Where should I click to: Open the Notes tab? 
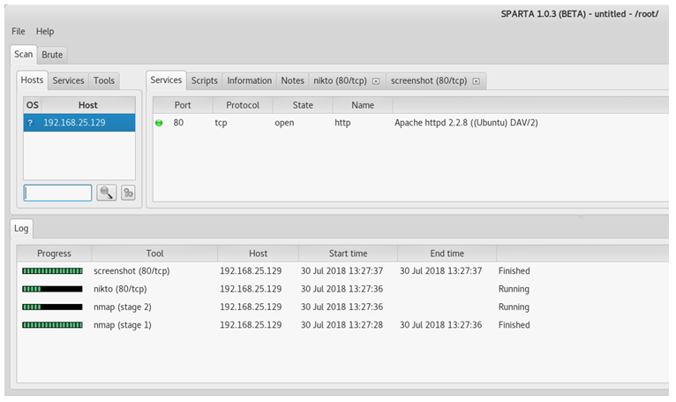[x=292, y=80]
